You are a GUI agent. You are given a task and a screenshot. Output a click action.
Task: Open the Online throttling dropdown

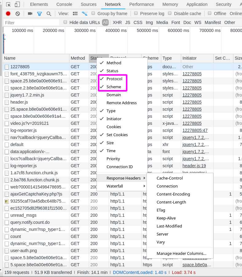coord(236,14)
